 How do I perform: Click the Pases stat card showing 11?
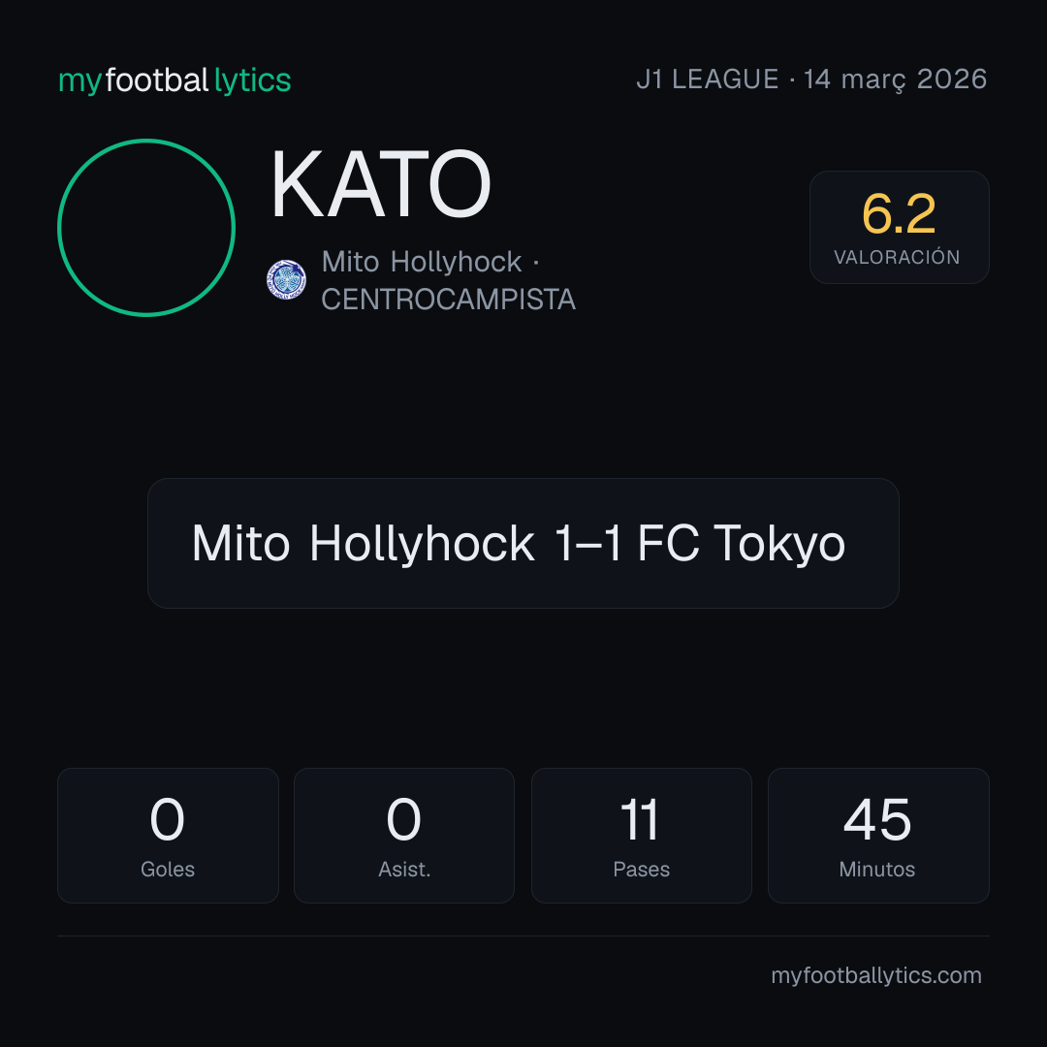[x=641, y=836]
